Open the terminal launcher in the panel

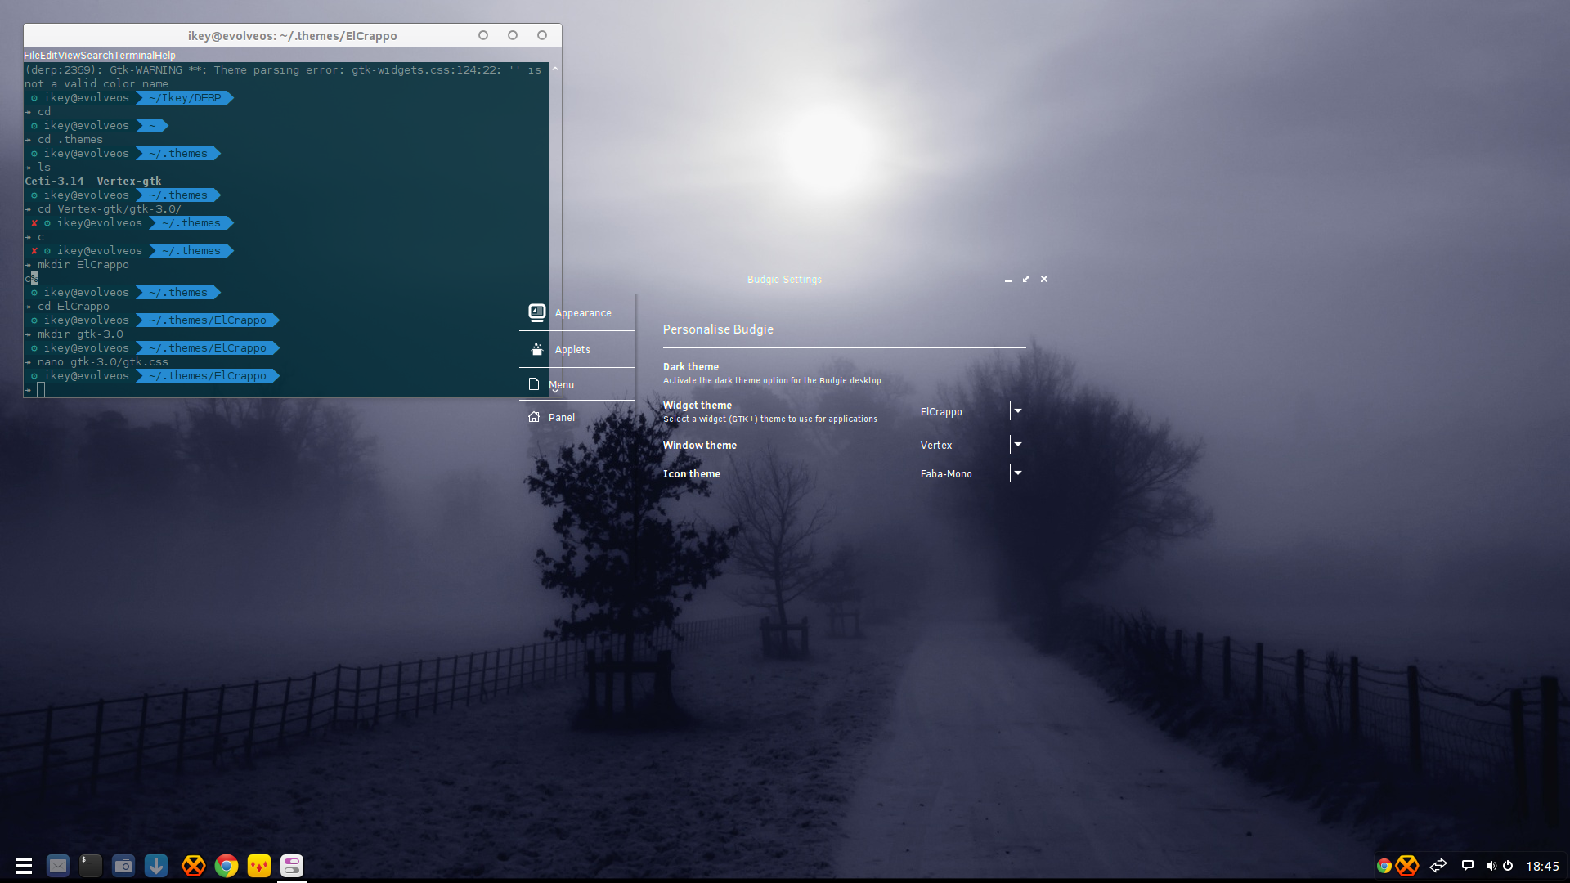tap(91, 865)
